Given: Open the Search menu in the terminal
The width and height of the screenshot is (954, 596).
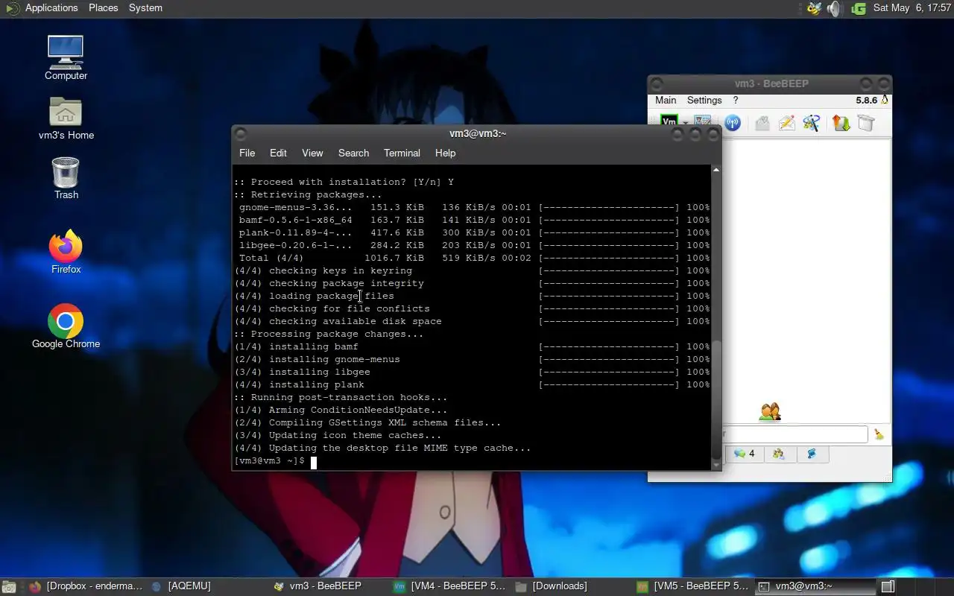Looking at the screenshot, I should tap(353, 153).
